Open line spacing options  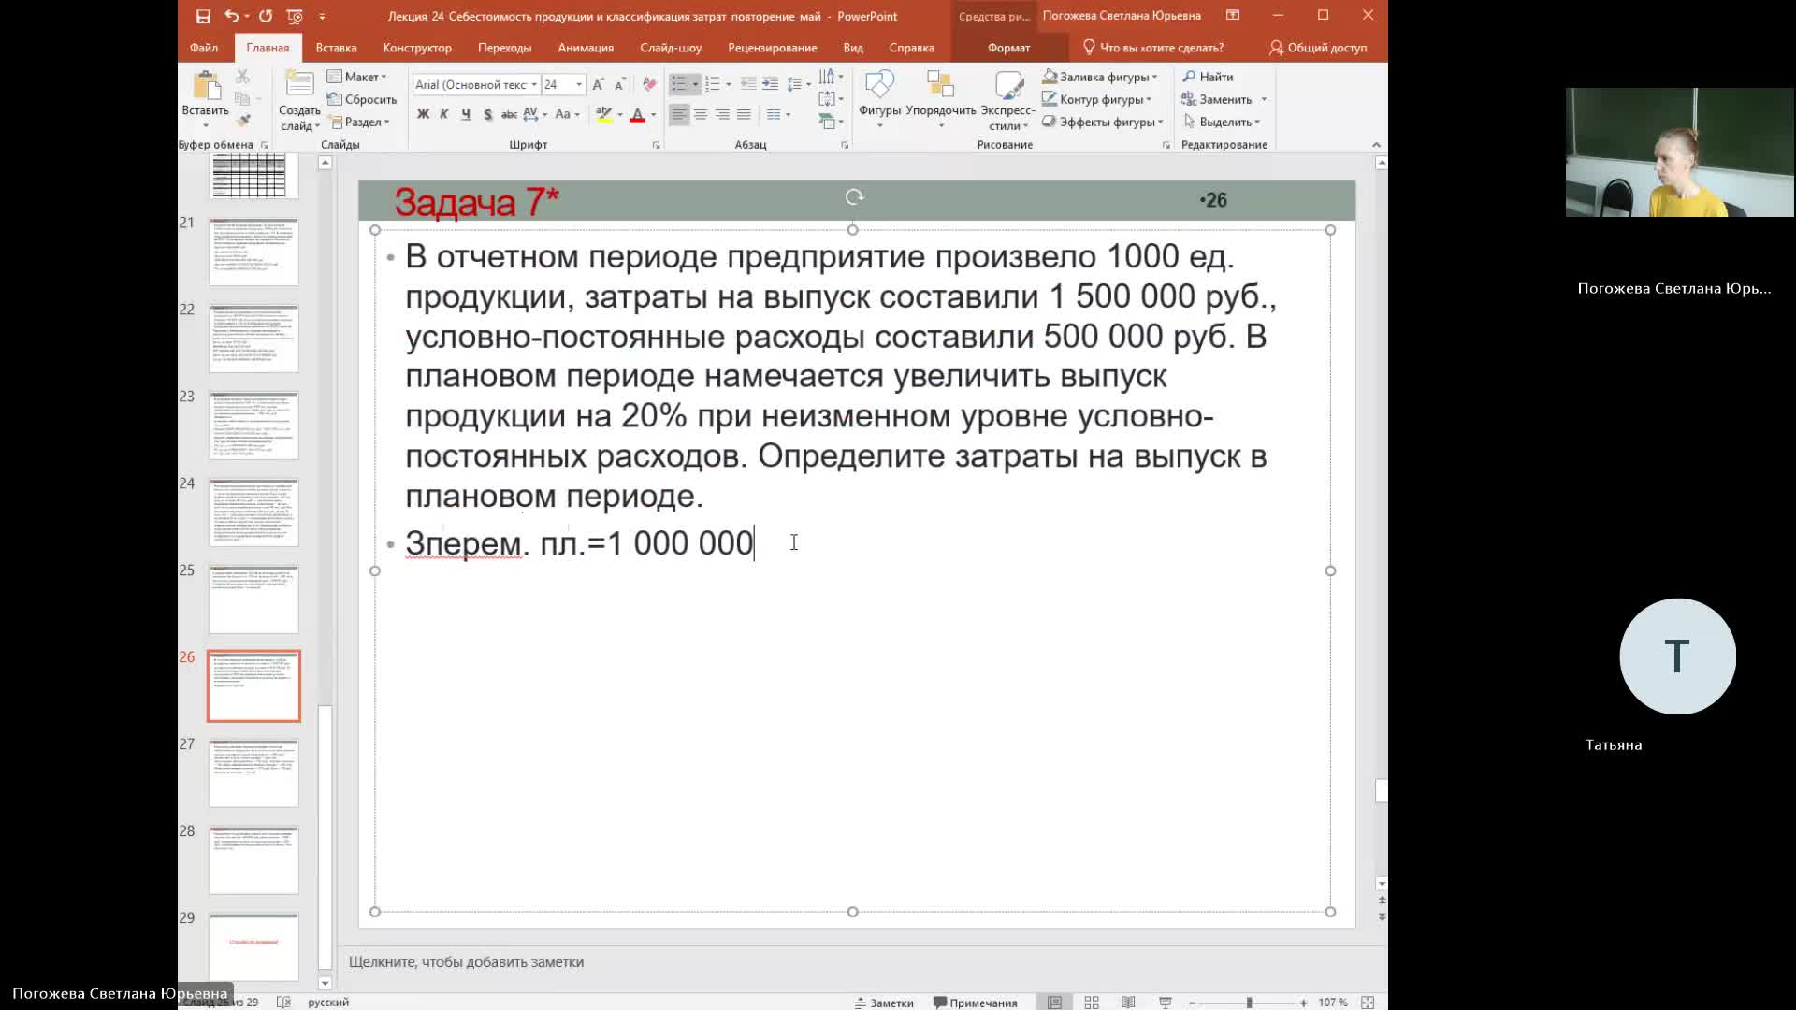pos(797,84)
